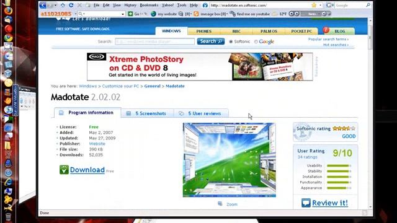Switch to the MAC tab
Viewport: 397px width, 223px height.
236,32
